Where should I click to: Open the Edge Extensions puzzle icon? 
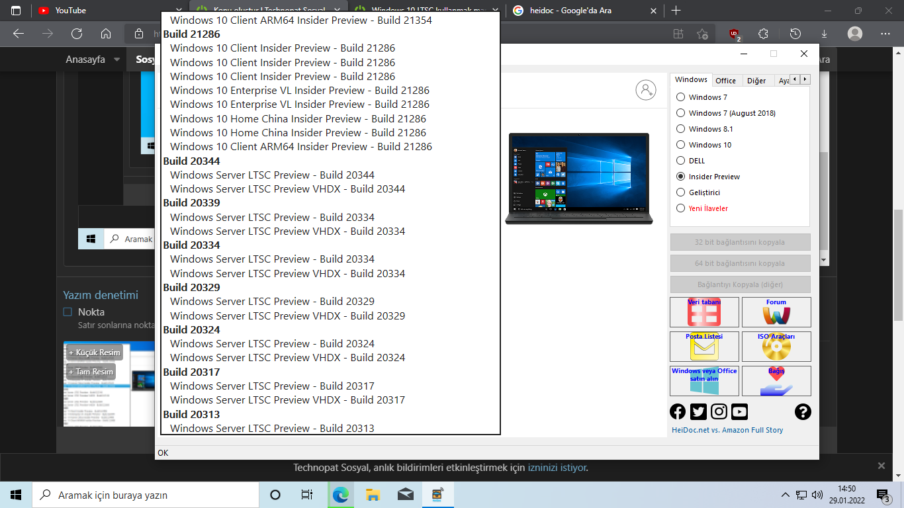pyautogui.click(x=763, y=34)
